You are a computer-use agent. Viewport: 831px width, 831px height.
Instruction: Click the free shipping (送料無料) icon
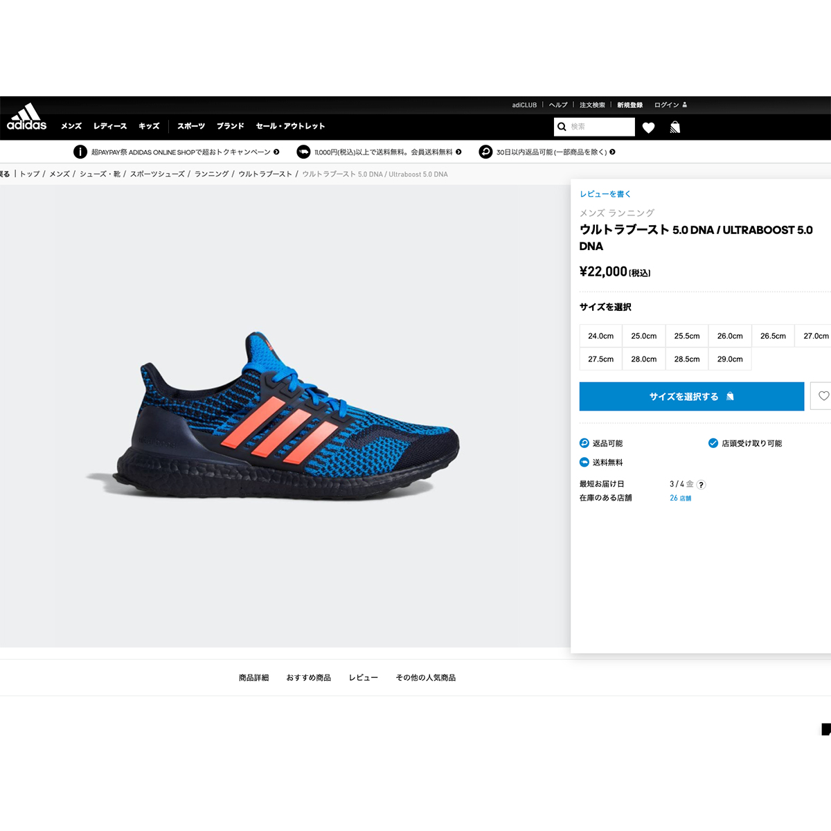(584, 463)
